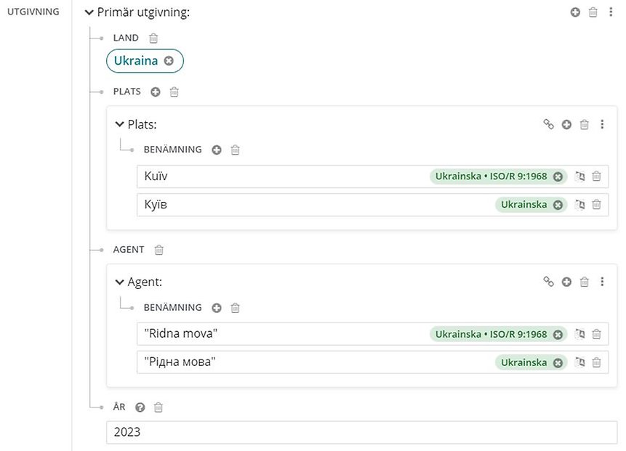Open the language tag icon beside Kuïv
The width and height of the screenshot is (626, 451).
tap(579, 176)
